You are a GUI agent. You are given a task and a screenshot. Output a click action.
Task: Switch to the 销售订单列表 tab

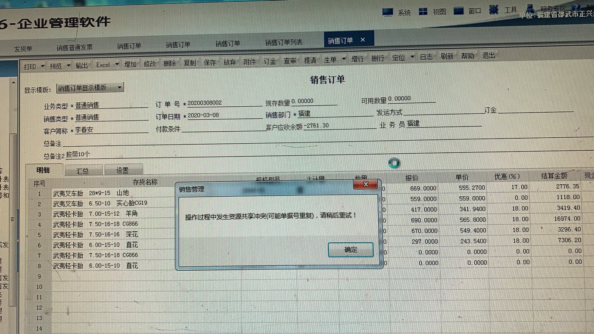[x=284, y=42]
